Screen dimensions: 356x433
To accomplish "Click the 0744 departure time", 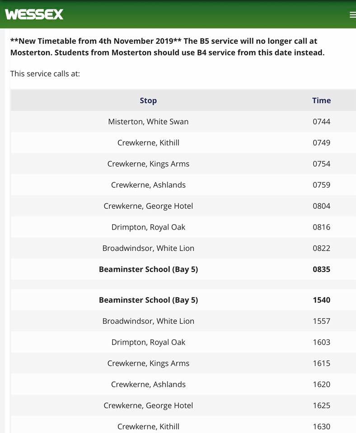I will click(321, 122).
